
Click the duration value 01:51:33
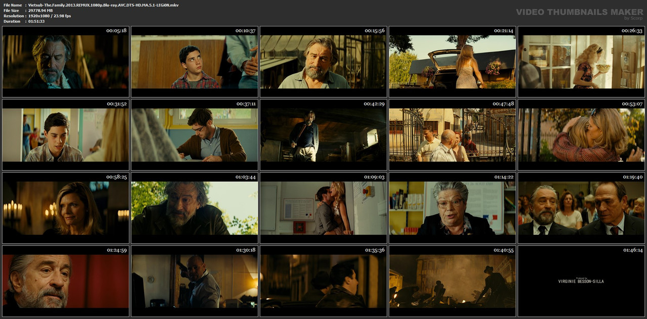click(x=36, y=21)
